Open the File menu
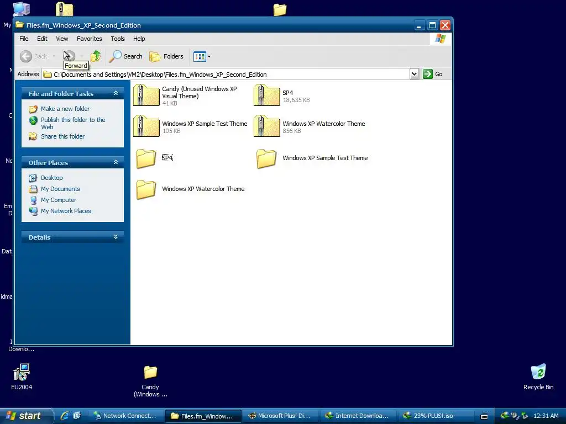 click(x=24, y=39)
